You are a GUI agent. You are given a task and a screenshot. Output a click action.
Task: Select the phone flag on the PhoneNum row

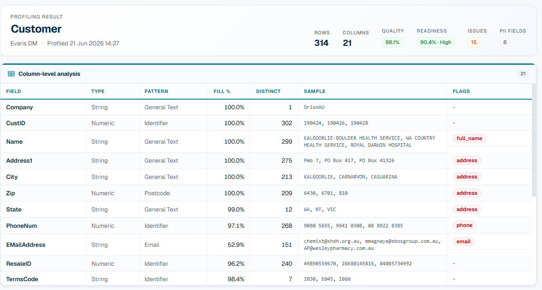[x=464, y=225]
